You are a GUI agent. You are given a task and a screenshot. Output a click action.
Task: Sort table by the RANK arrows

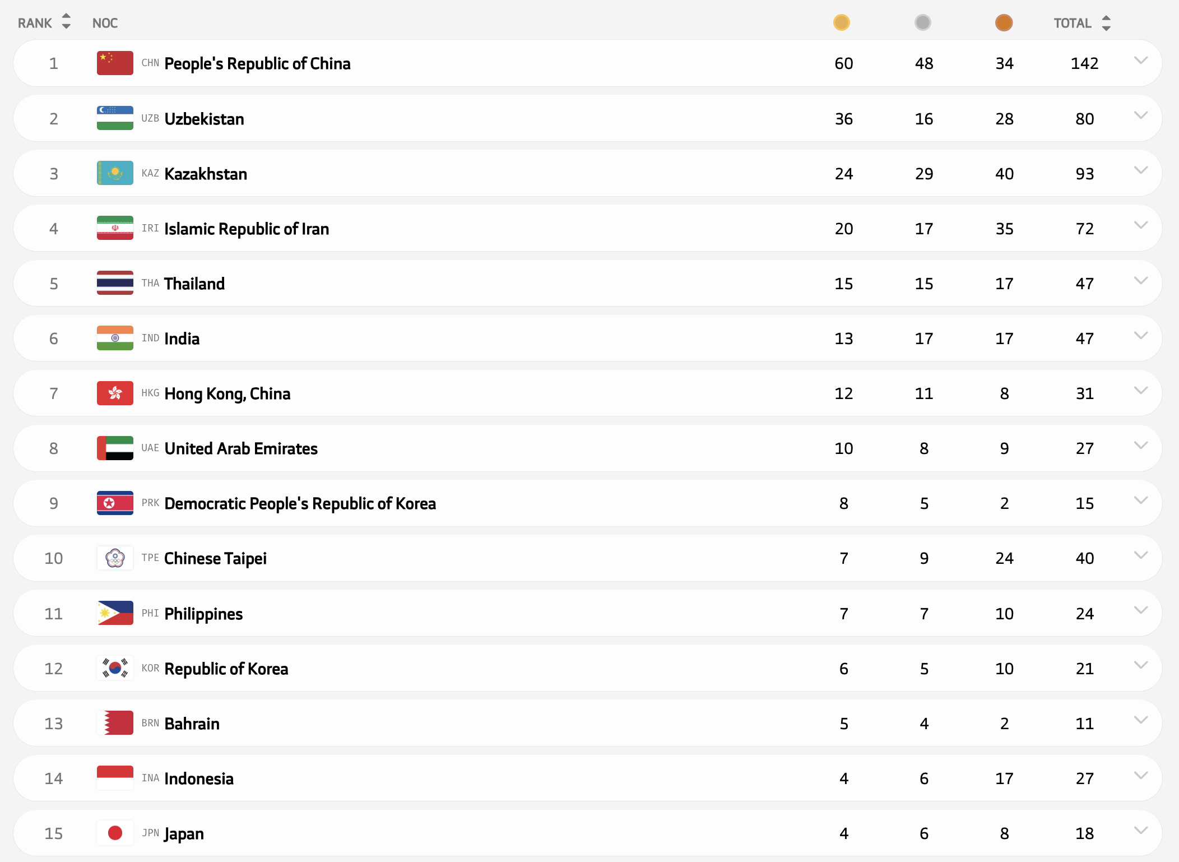[x=66, y=22]
